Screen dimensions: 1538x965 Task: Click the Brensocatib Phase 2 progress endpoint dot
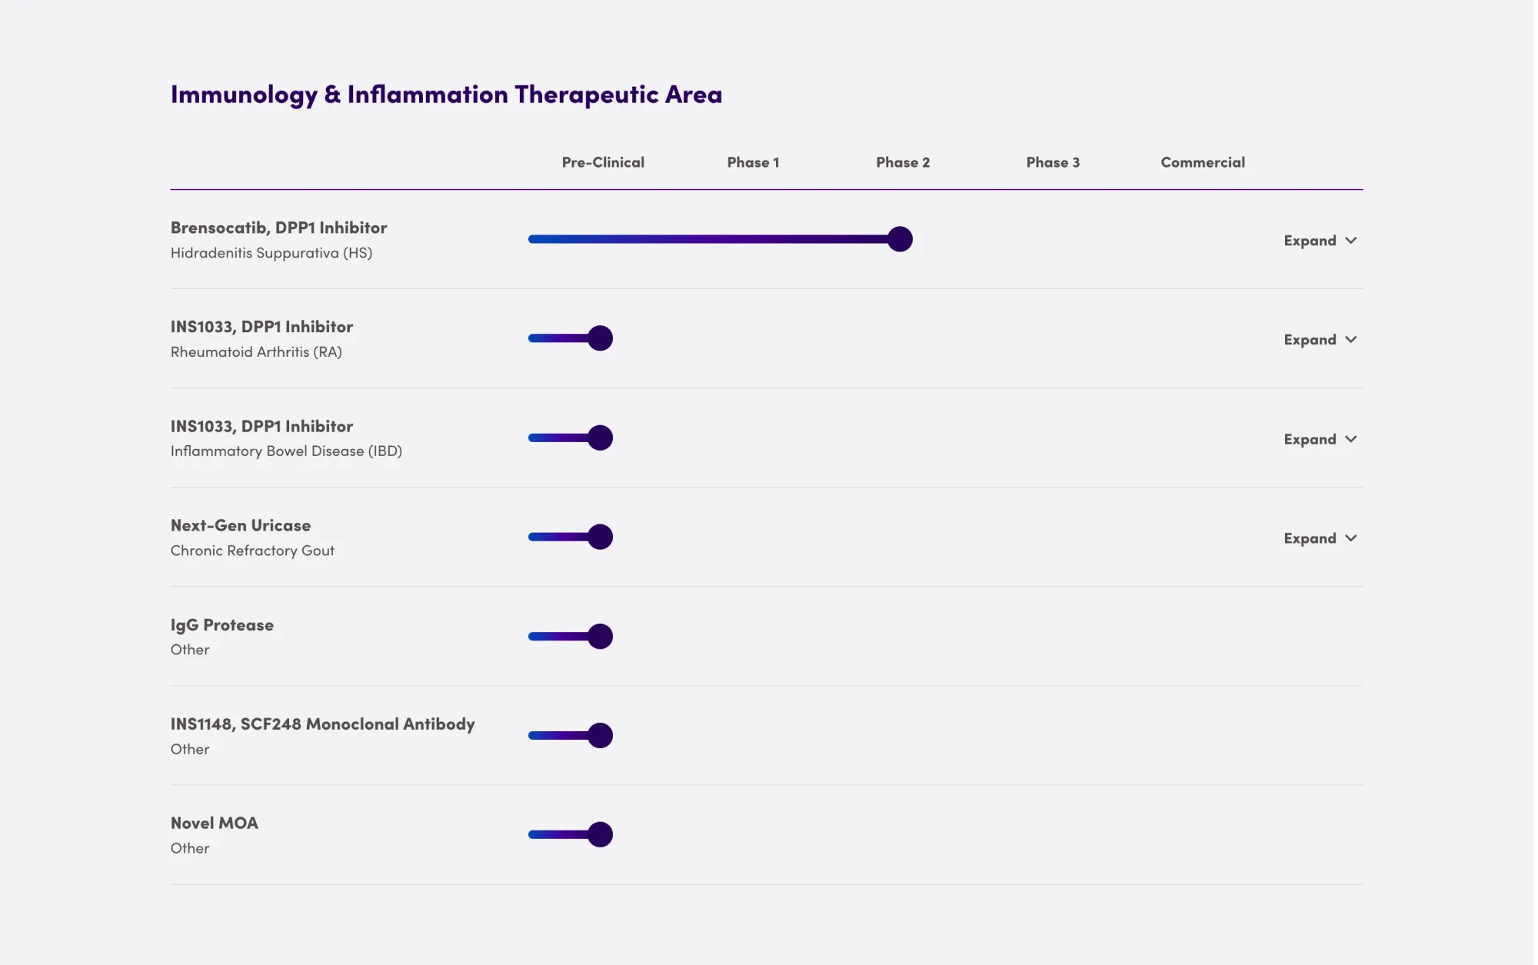coord(900,239)
